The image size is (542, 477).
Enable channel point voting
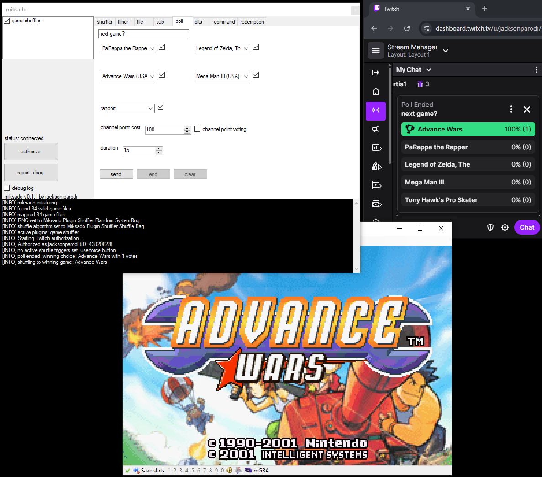197,129
